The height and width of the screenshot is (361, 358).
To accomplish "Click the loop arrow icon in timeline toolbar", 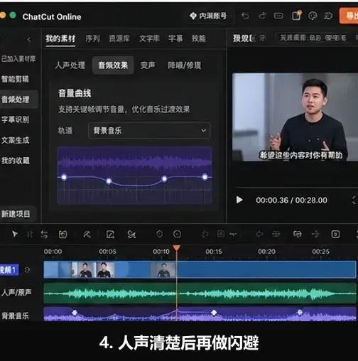I will 259,235.
